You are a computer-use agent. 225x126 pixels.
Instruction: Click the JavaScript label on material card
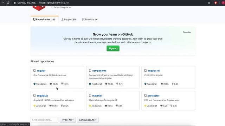(x=96, y=106)
